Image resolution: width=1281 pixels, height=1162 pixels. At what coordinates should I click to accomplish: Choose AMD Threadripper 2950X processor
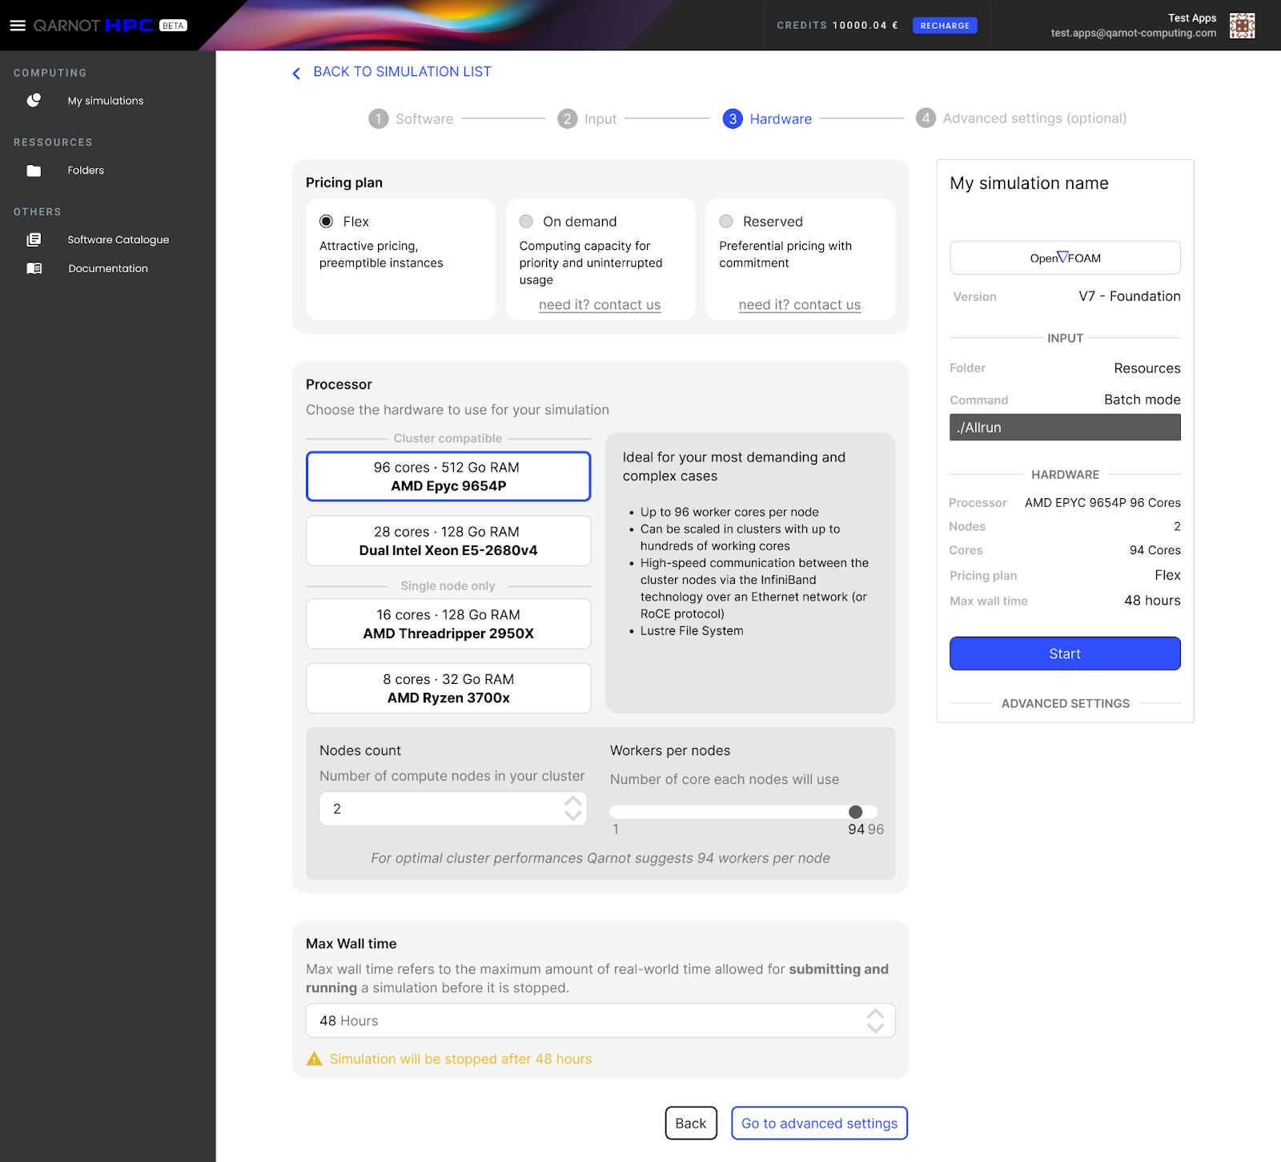[x=448, y=624]
